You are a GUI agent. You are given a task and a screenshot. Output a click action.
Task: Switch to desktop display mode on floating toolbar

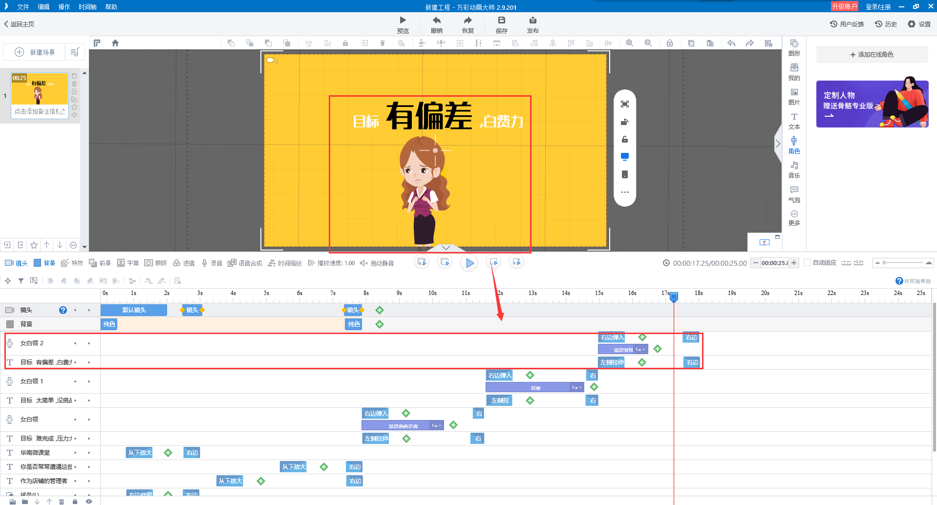click(625, 157)
